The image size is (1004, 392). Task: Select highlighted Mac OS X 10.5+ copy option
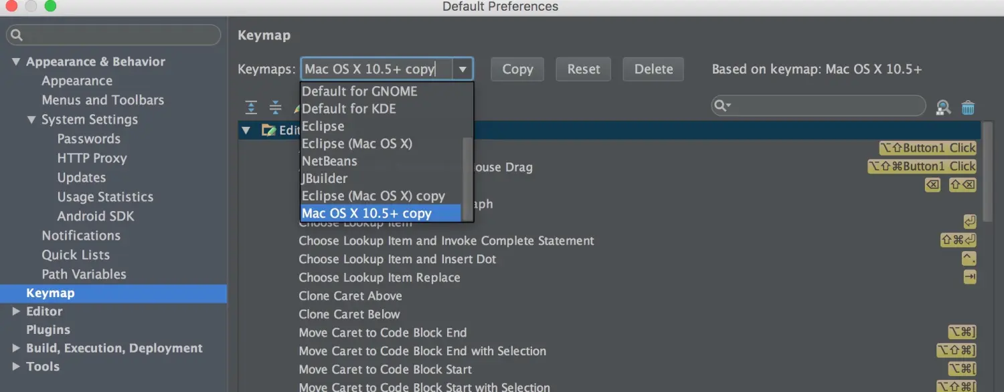[382, 213]
